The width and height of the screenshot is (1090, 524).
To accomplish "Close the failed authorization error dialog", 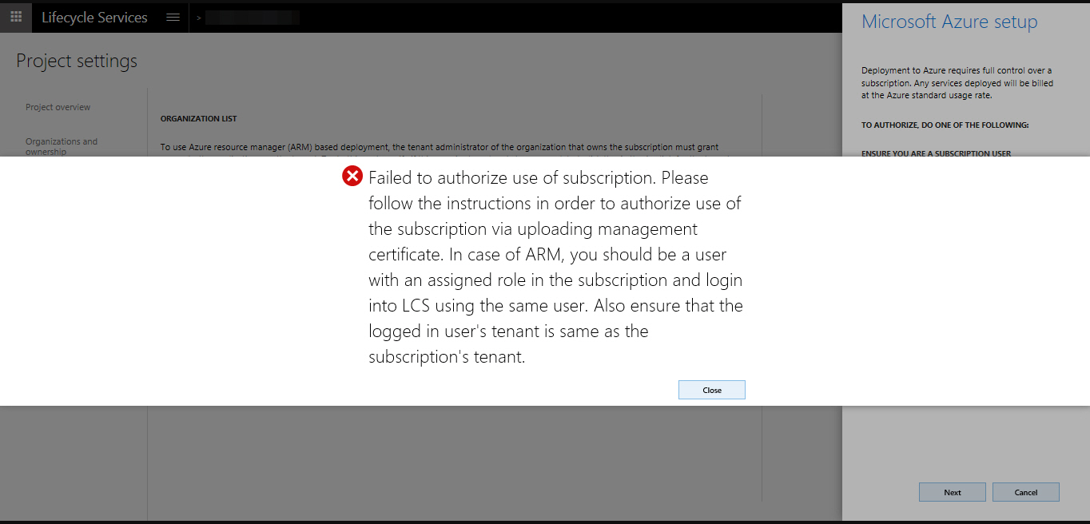I will click(x=712, y=390).
